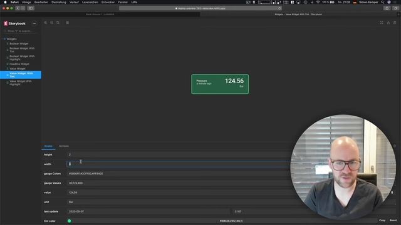The width and height of the screenshot is (401, 225).
Task: Click Safari's show tab overview button
Action: coord(395,8)
